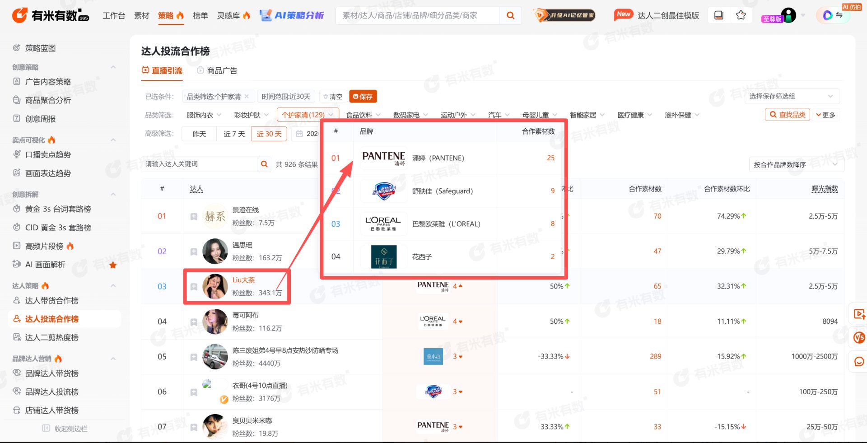This screenshot has width=867, height=443.
Task: Click the user avatar in header
Action: 788,15
